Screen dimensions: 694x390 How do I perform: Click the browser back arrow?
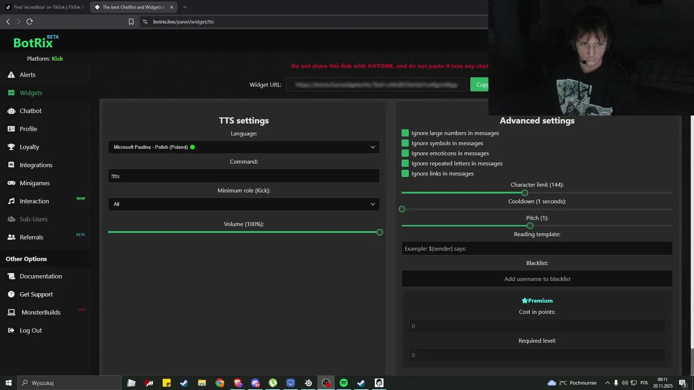click(x=8, y=22)
